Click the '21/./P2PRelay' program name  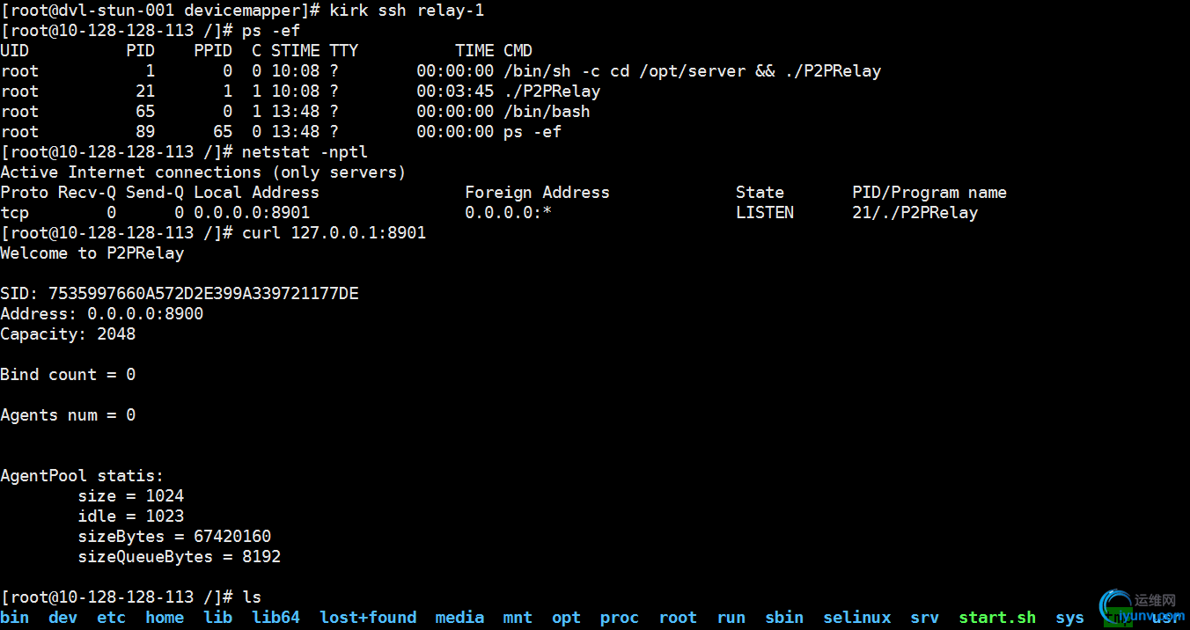tap(915, 213)
